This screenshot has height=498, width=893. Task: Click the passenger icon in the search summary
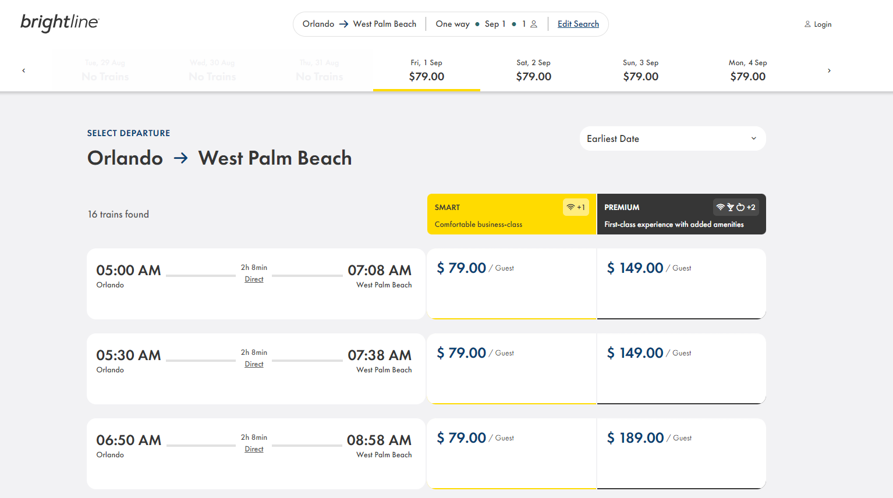click(x=534, y=24)
